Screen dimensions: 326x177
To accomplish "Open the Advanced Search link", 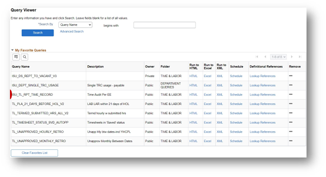I will pyautogui.click(x=72, y=31).
